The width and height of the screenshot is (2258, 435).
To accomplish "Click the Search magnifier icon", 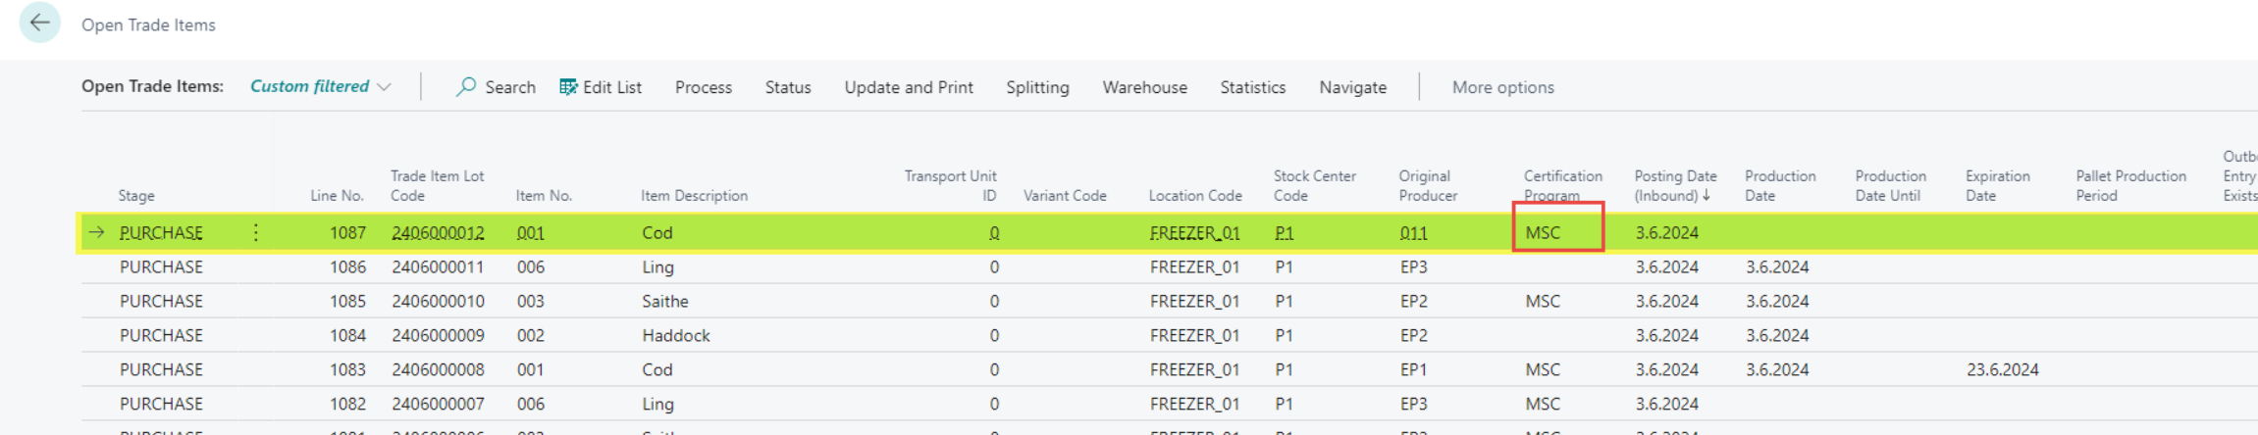I will click(466, 87).
